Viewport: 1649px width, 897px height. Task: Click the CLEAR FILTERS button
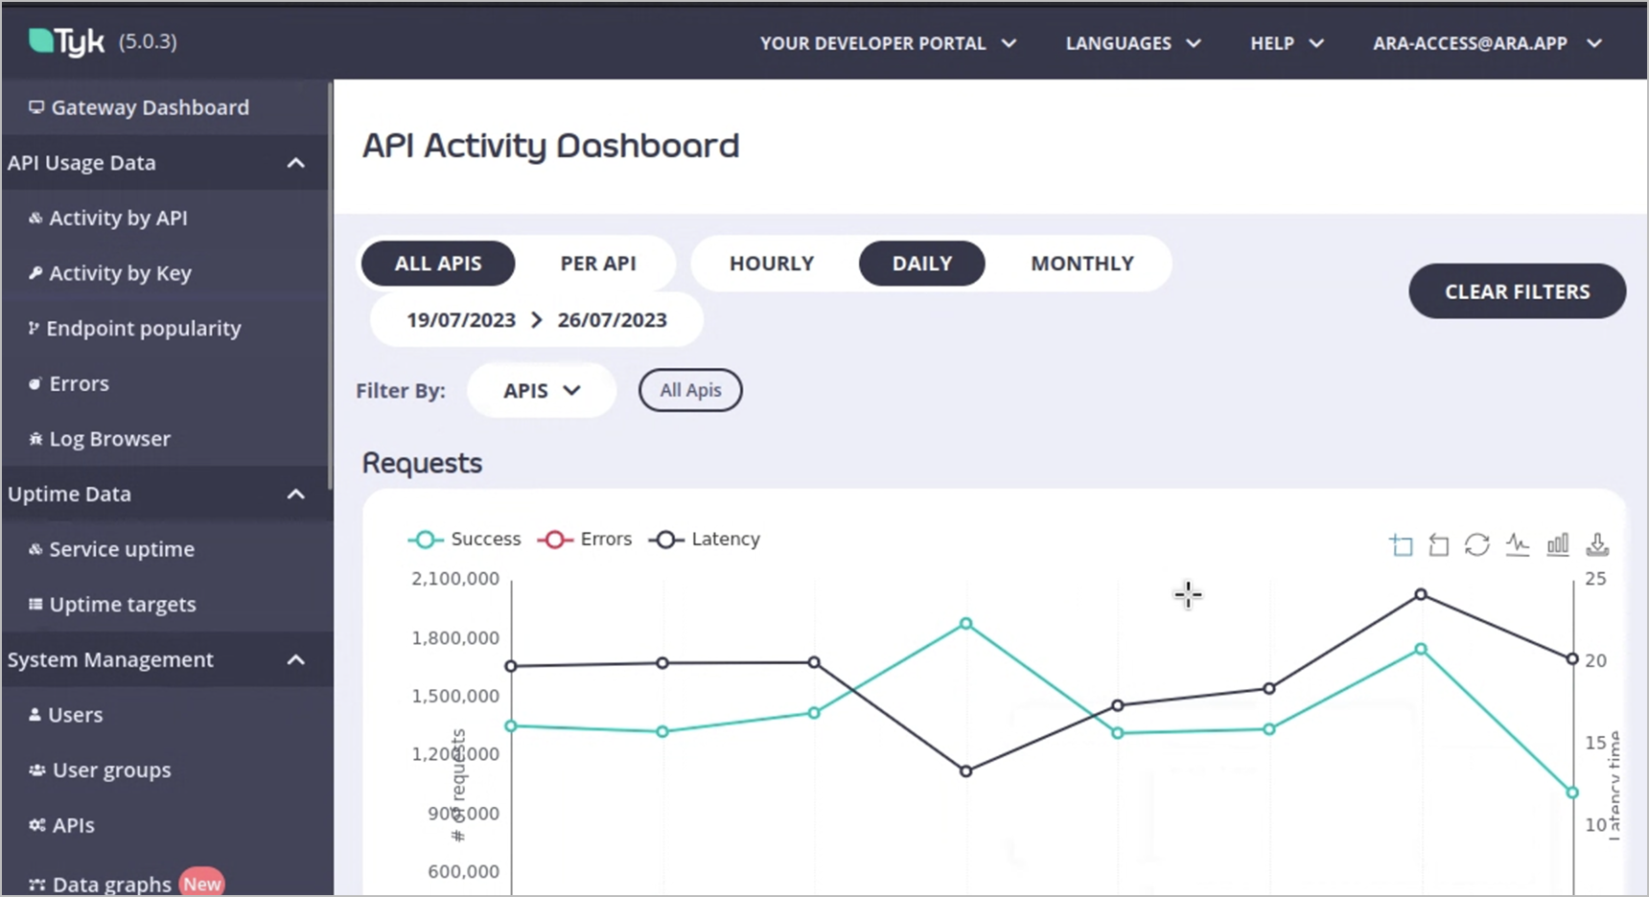pos(1517,291)
